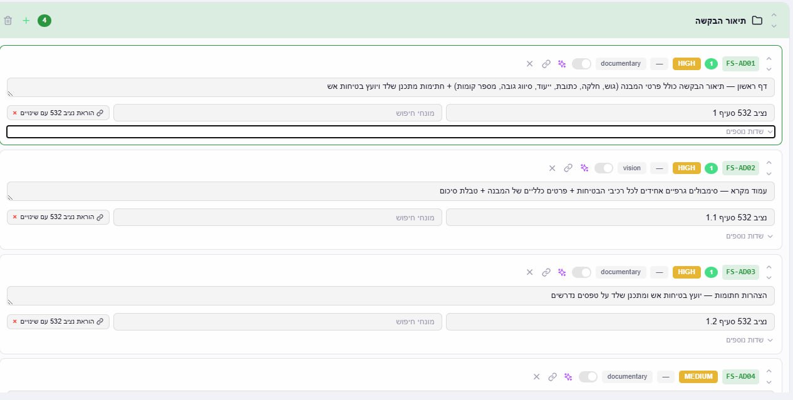Move FS-AD02 up with its up arrow
Viewport: 793px width, 400px height.
pyautogui.click(x=769, y=163)
